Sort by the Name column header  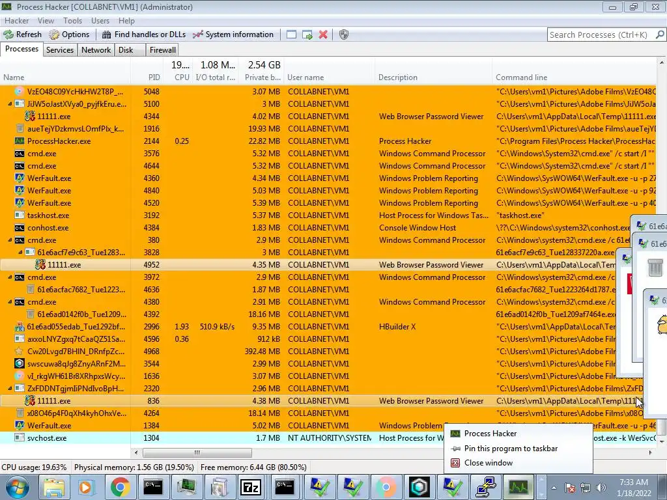pyautogui.click(x=65, y=77)
